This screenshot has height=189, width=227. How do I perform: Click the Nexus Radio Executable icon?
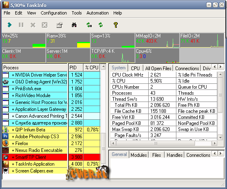tap(6, 150)
